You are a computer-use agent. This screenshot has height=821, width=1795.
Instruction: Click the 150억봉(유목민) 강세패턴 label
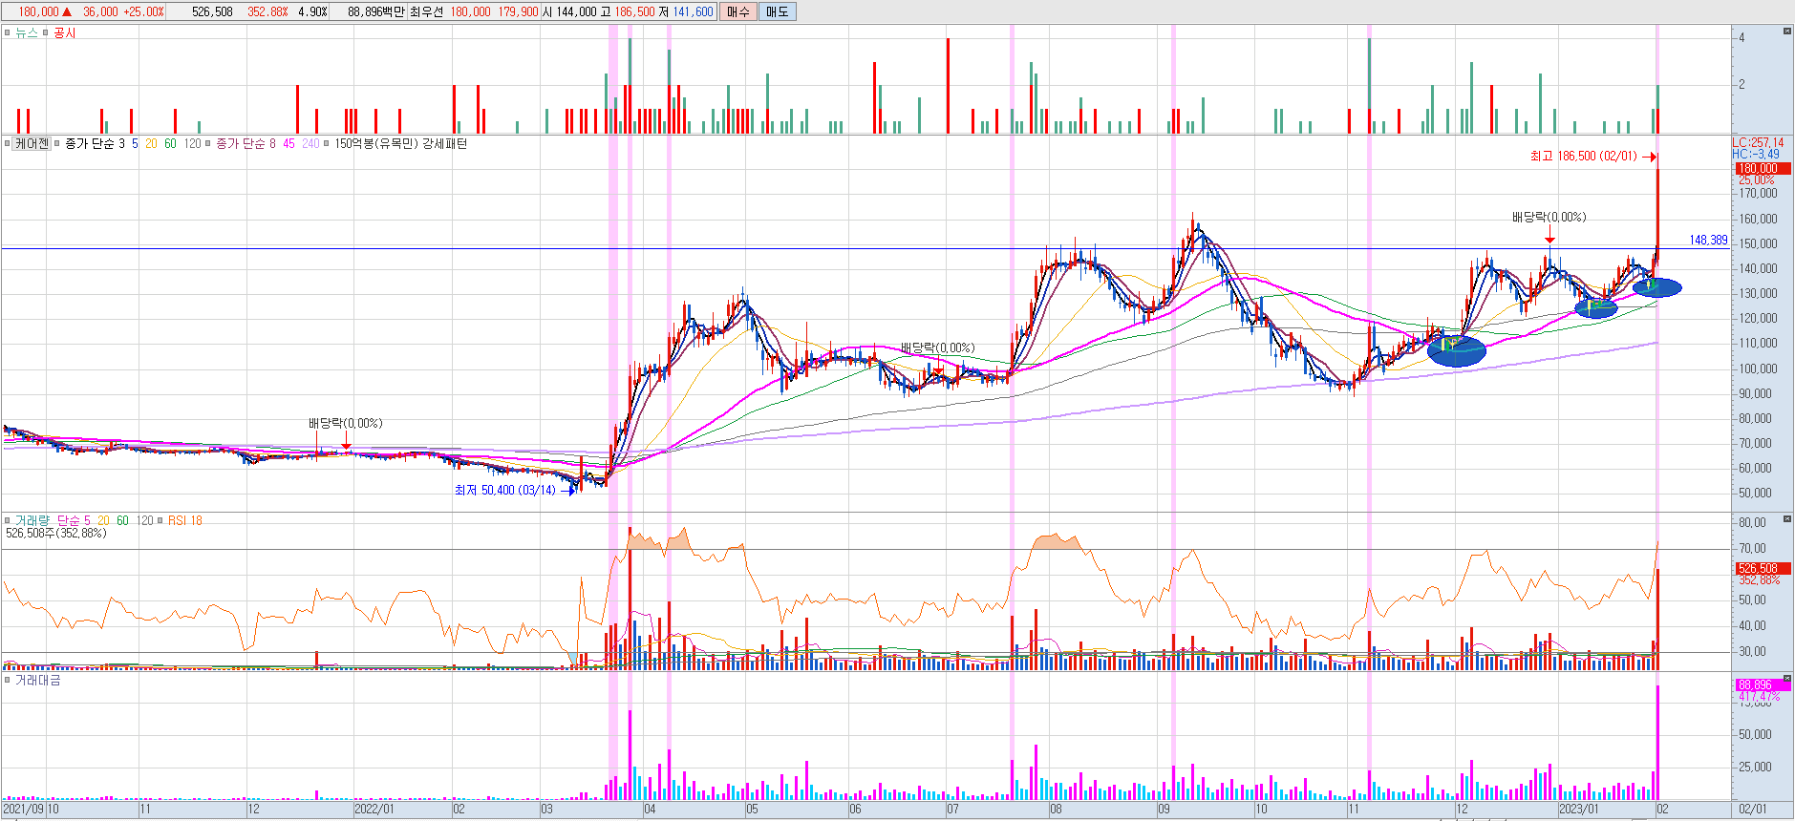pyautogui.click(x=401, y=143)
